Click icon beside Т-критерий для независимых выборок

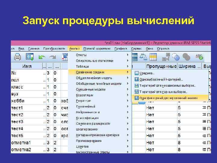coord(137,85)
